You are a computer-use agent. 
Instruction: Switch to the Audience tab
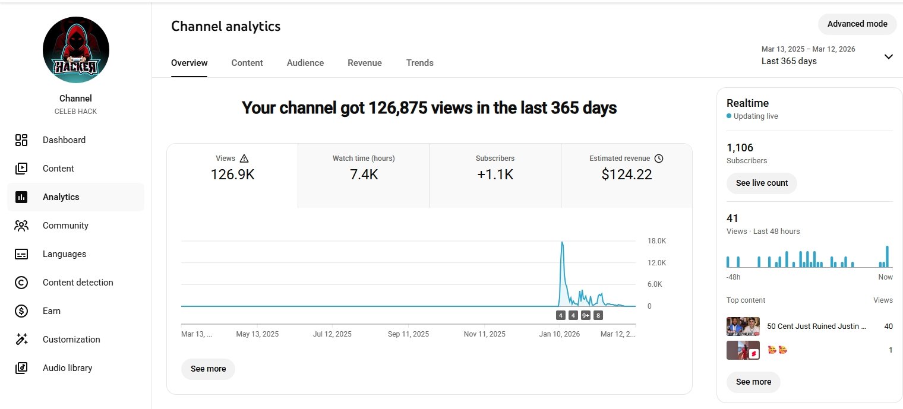305,63
